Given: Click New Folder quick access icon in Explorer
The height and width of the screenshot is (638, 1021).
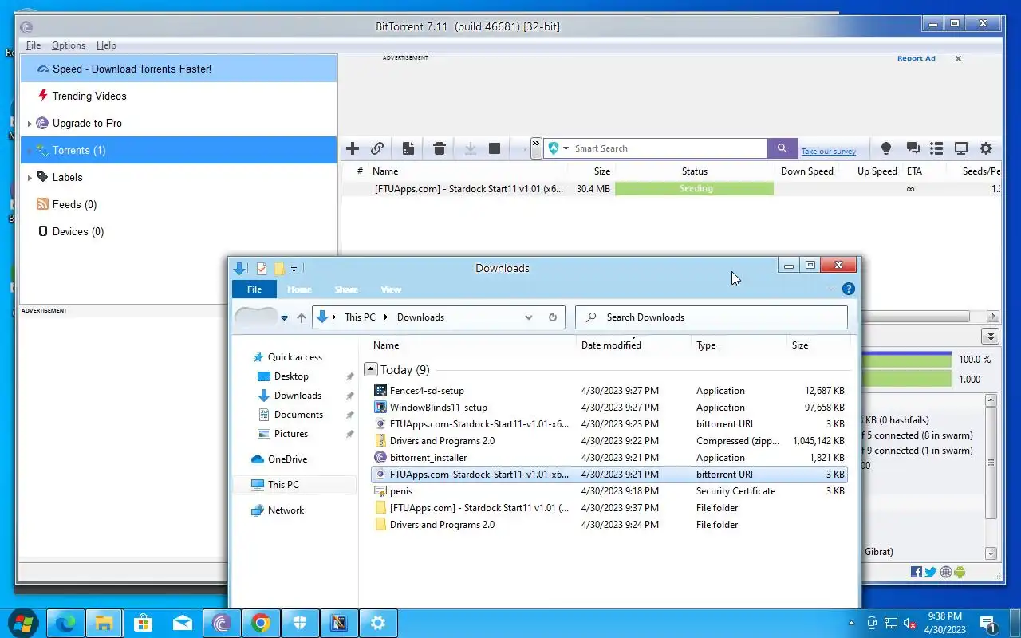Looking at the screenshot, I should [x=278, y=269].
